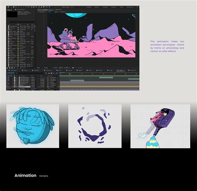Image resolution: width=197 pixels, height=191 pixels.
Task: Select the Composition viewer tab
Action: pyautogui.click(x=47, y=10)
